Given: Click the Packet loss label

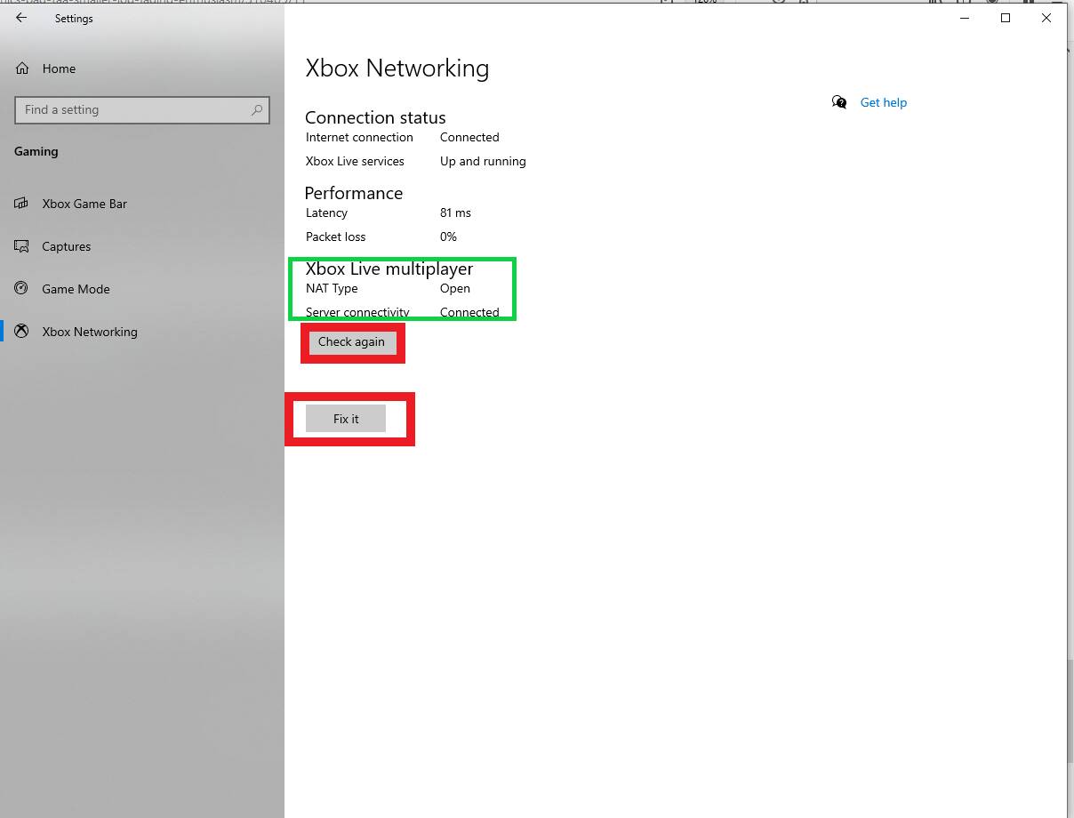Looking at the screenshot, I should tap(335, 237).
